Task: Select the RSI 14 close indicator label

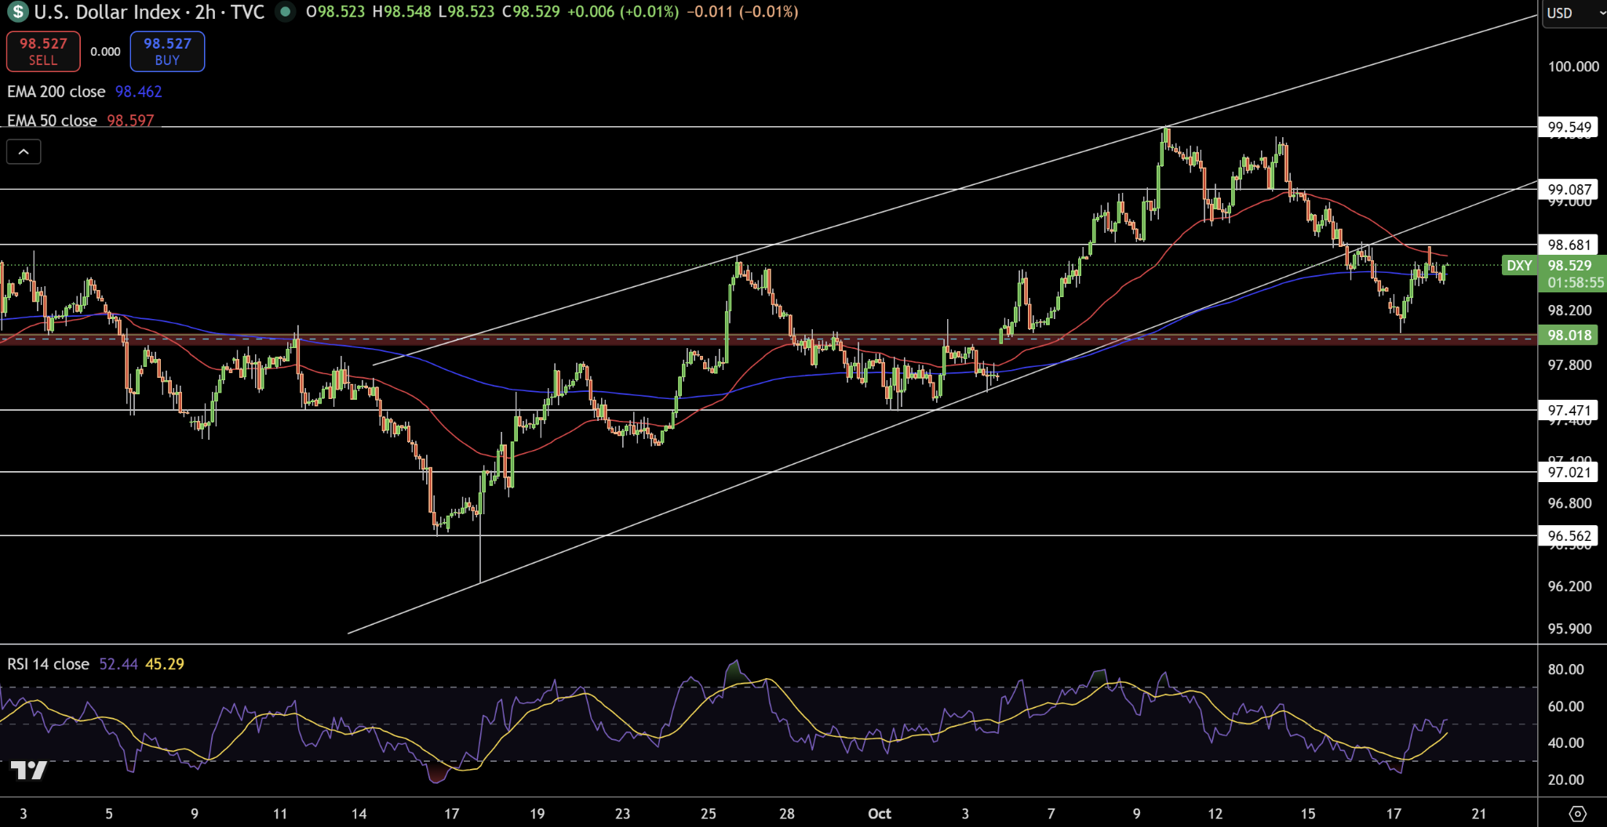Action: [x=49, y=664]
